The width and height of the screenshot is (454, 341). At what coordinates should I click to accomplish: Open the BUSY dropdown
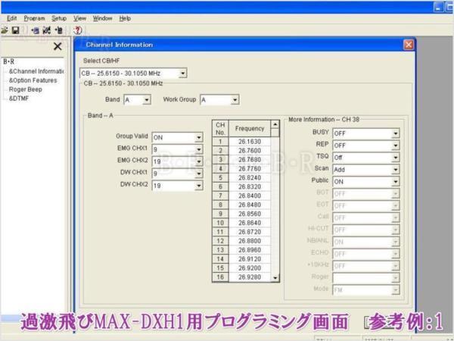[x=395, y=133]
